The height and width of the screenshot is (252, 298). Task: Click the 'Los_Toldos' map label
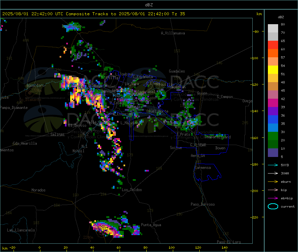point(132,190)
